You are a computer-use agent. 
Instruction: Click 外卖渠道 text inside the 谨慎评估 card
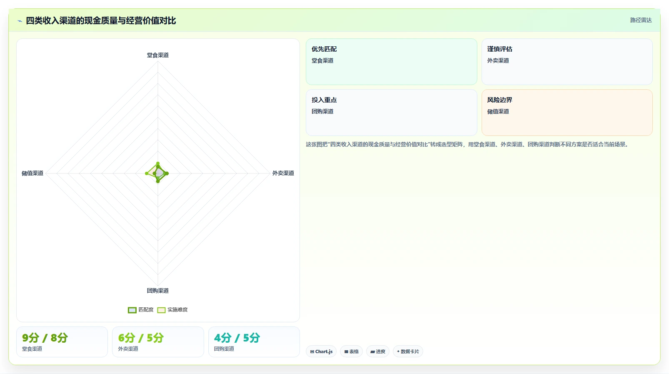(x=498, y=60)
